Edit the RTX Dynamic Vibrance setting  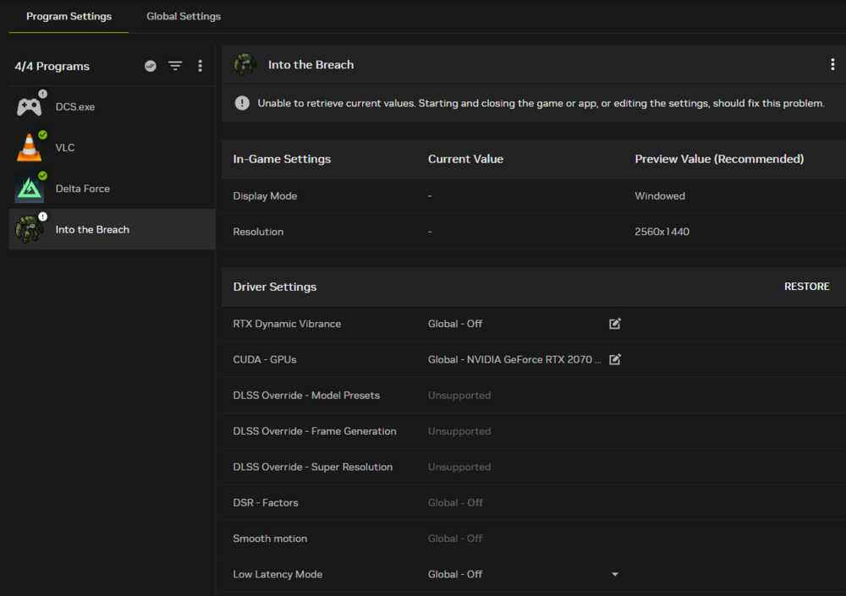tap(615, 324)
